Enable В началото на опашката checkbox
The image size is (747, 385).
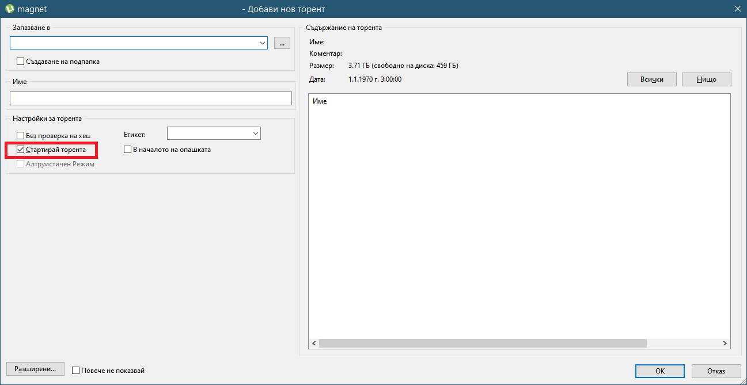click(x=128, y=150)
